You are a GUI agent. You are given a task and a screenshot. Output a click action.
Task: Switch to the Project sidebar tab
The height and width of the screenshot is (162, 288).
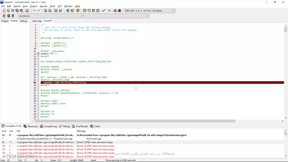(x=5, y=21)
